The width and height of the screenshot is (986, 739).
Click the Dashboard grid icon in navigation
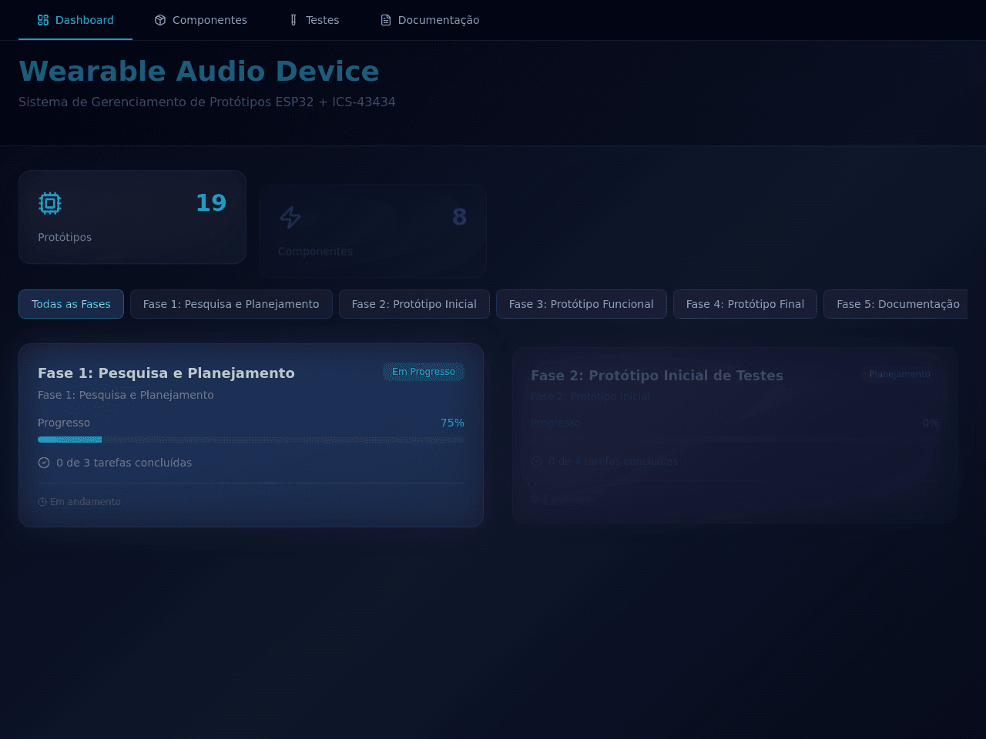[43, 20]
